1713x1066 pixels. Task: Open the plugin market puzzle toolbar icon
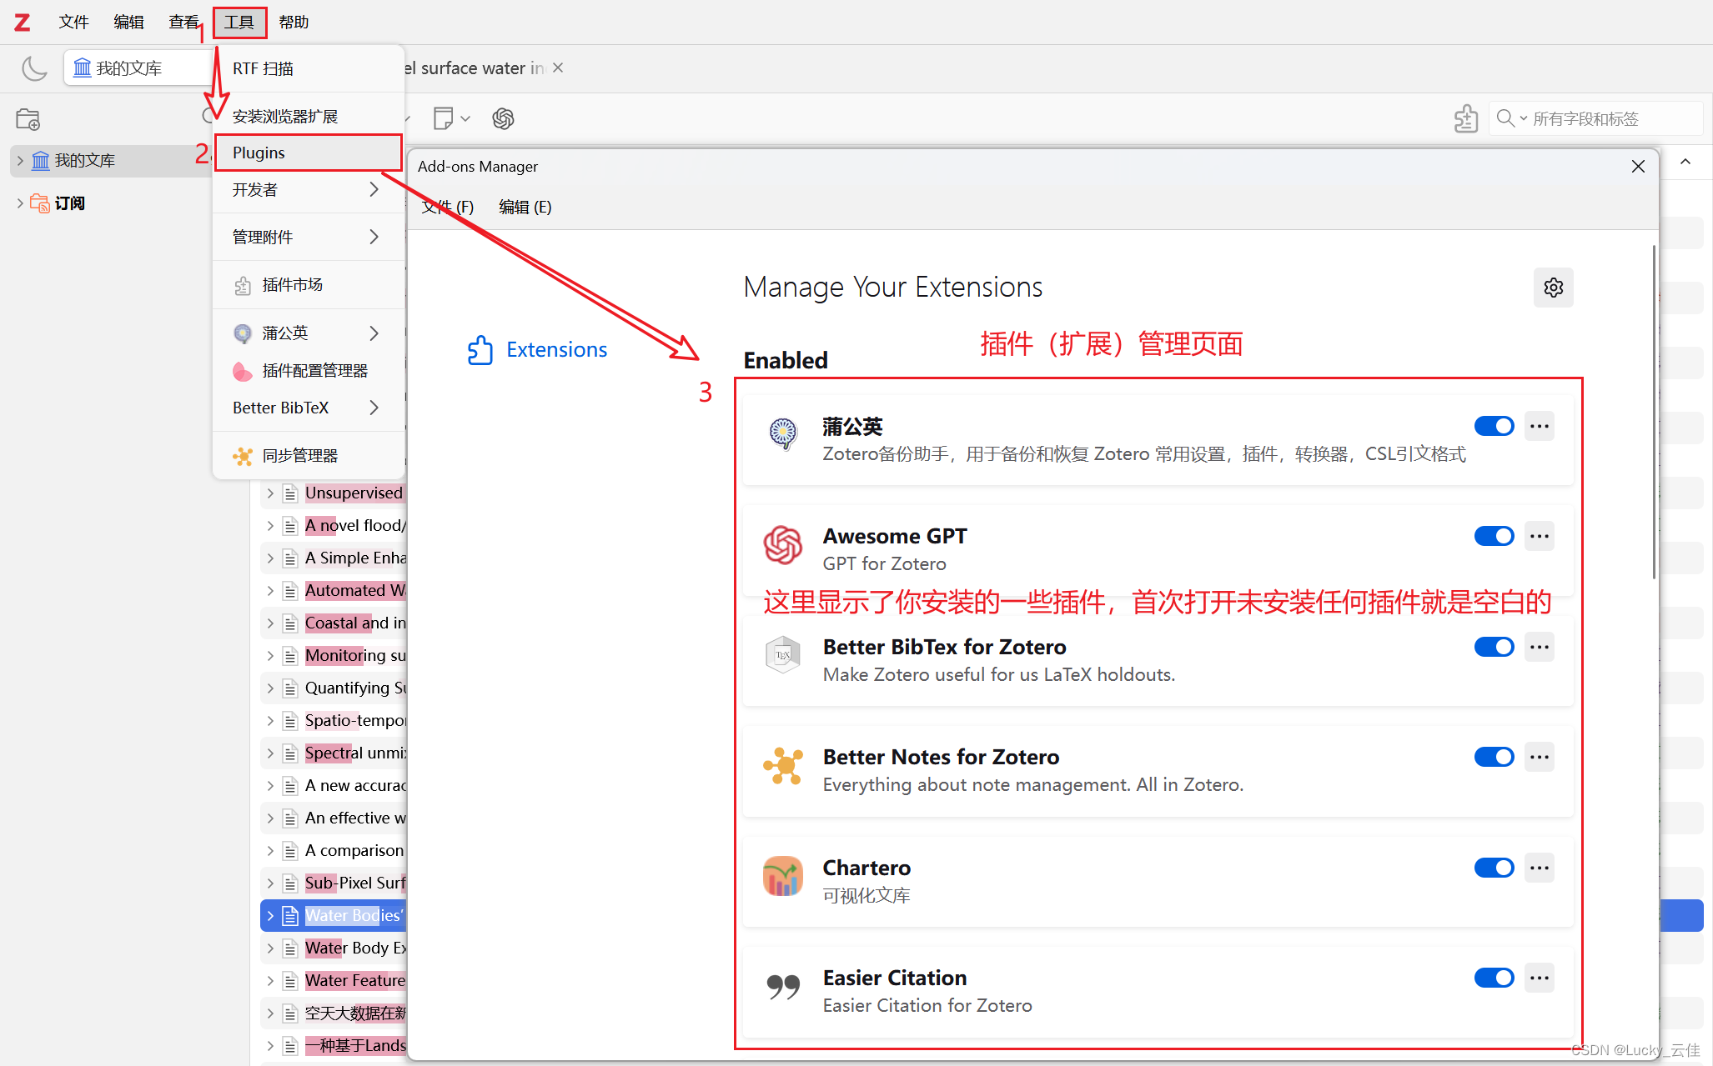(x=1465, y=118)
